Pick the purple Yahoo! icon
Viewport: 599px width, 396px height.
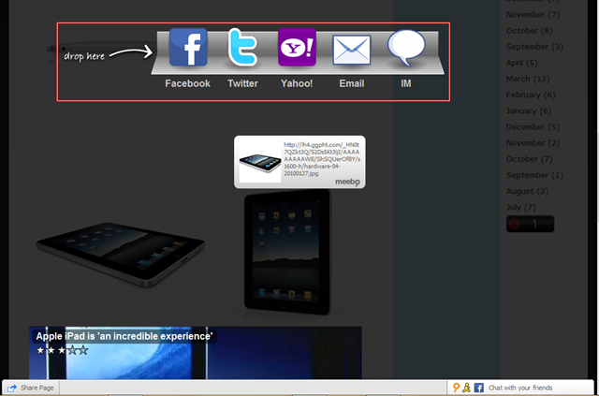tap(297, 47)
